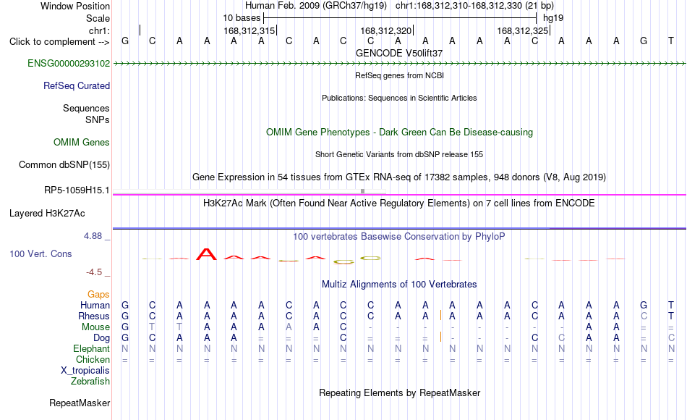687x420 pixels.
Task: Click the small gray square on GTEx track
Action: coord(362,191)
